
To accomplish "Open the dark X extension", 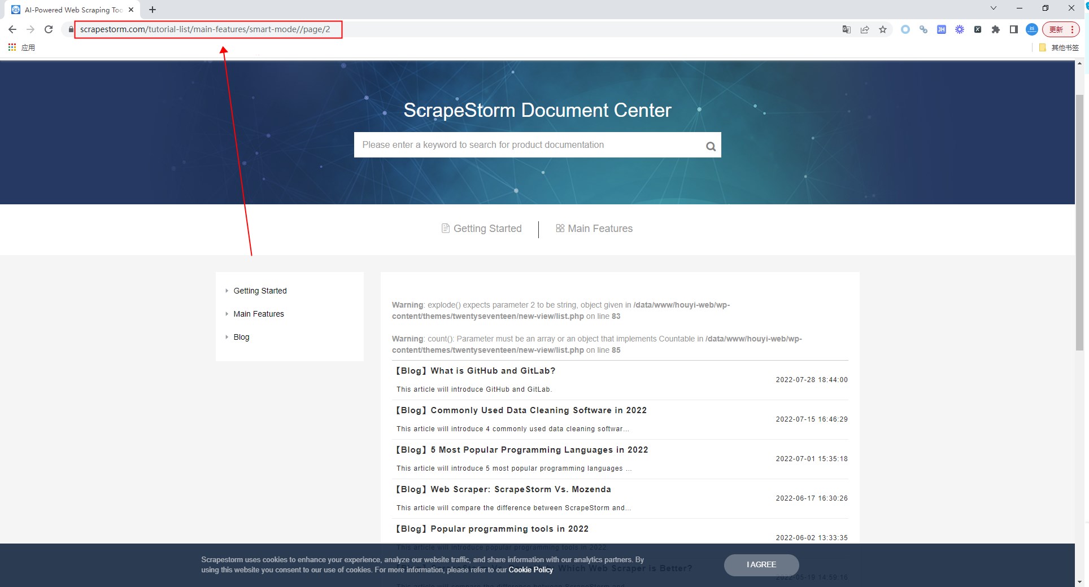I will 978,29.
